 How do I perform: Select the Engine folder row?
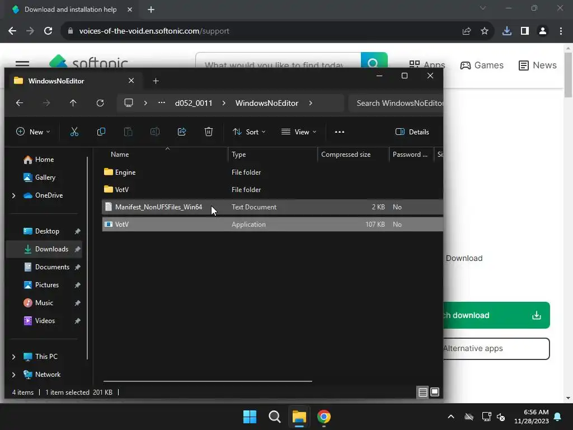pos(273,172)
